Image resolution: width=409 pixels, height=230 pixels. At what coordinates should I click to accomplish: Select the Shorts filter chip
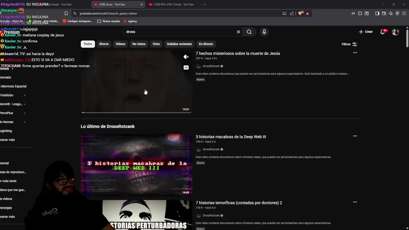(104, 44)
